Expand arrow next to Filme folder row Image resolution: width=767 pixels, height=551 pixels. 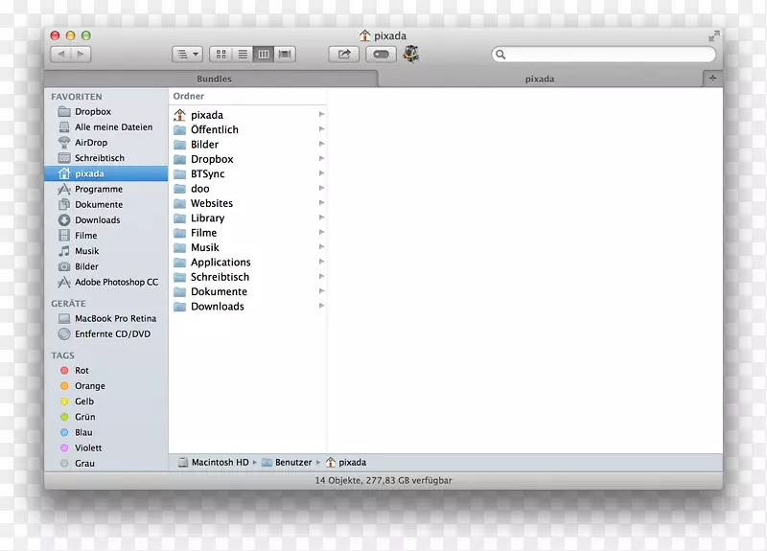point(321,232)
